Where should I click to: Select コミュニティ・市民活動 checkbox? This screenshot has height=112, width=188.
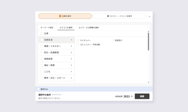(x=78, y=45)
